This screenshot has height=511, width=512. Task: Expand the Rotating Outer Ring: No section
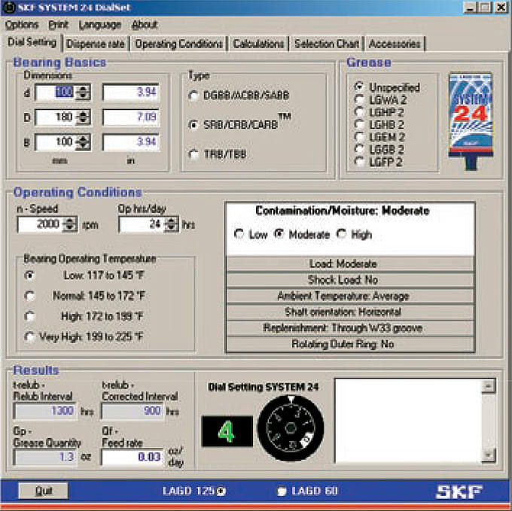[350, 344]
